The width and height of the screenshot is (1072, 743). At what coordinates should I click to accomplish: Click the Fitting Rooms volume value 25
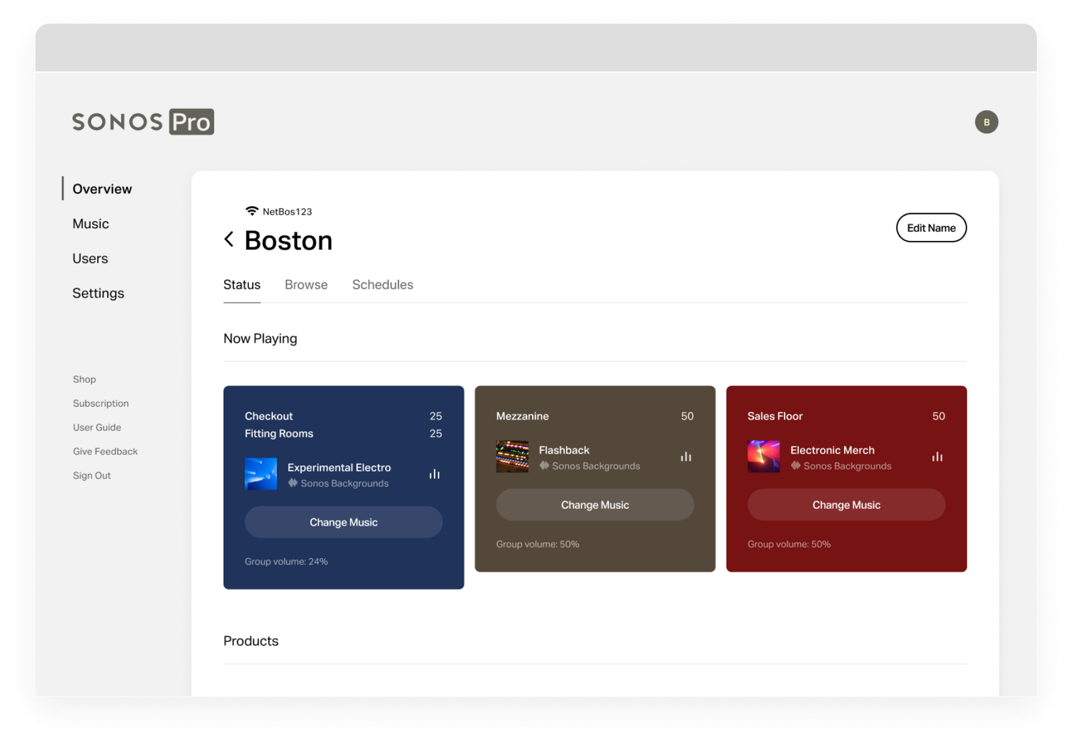coord(435,433)
